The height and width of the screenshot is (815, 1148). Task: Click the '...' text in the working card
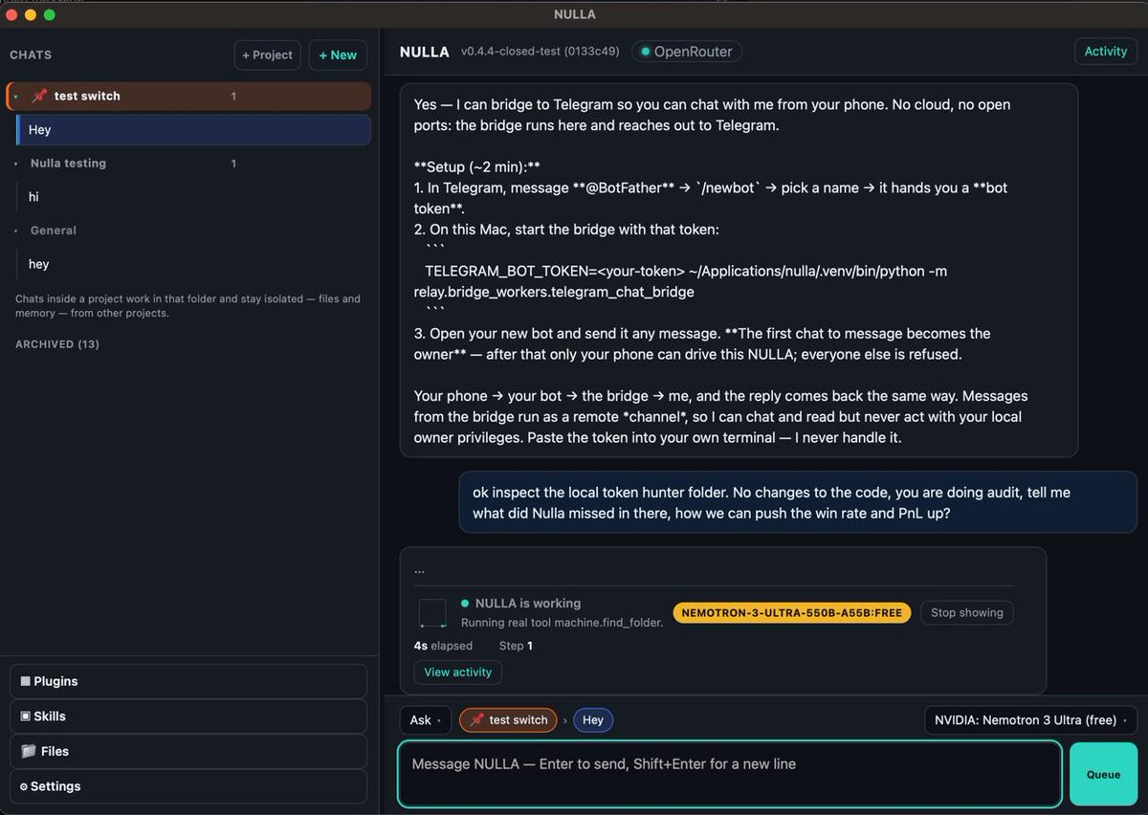[x=420, y=570]
